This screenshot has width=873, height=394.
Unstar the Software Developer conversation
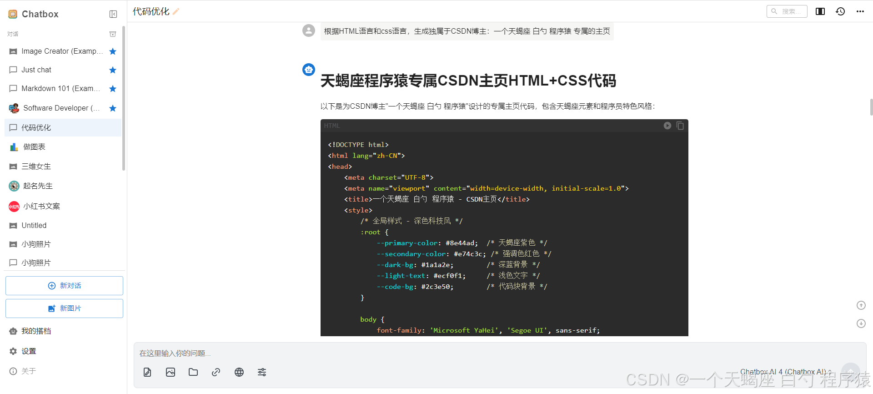click(x=113, y=108)
